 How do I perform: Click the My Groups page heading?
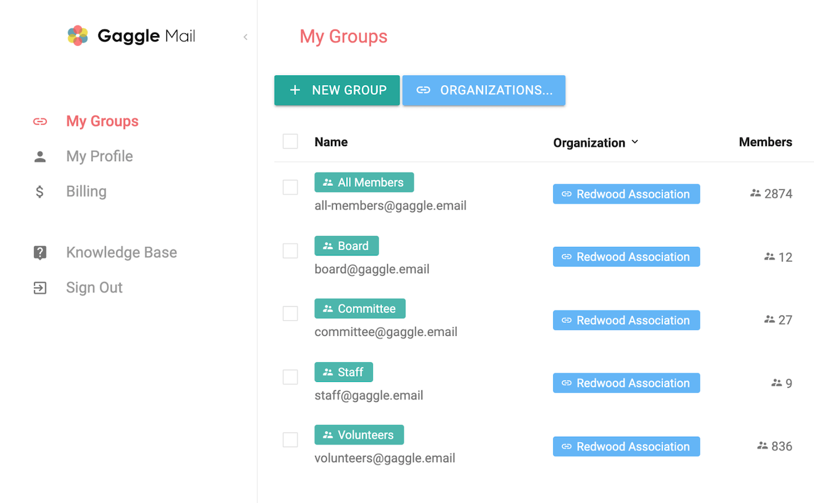(343, 37)
